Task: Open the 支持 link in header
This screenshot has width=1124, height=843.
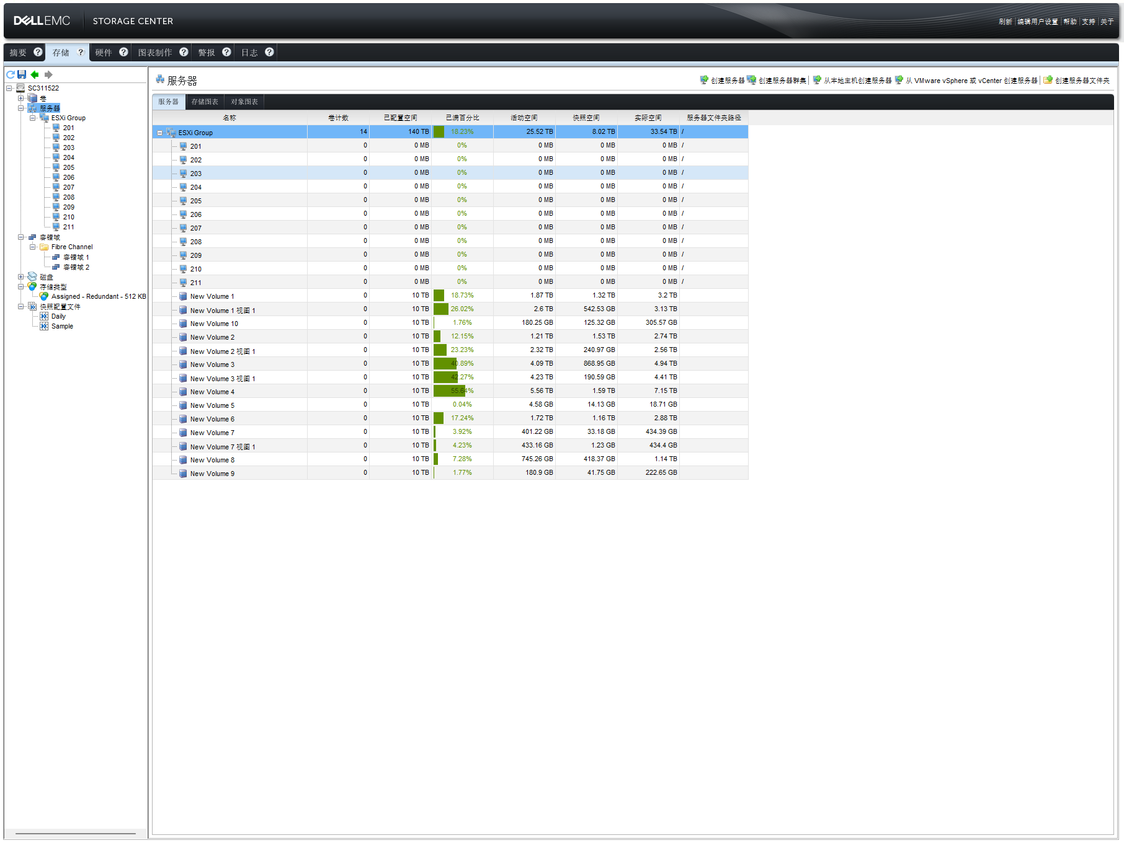Action: (x=1089, y=22)
